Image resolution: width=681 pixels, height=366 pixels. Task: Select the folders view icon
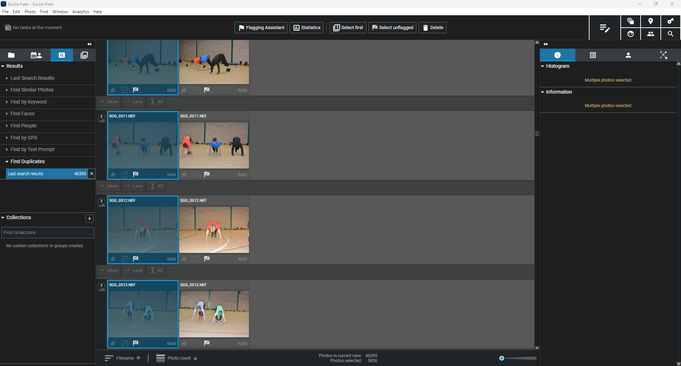[x=11, y=55]
